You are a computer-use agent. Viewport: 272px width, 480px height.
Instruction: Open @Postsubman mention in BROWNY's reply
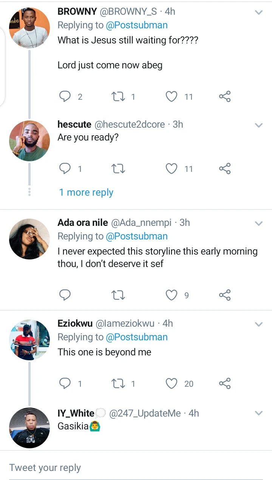click(137, 25)
